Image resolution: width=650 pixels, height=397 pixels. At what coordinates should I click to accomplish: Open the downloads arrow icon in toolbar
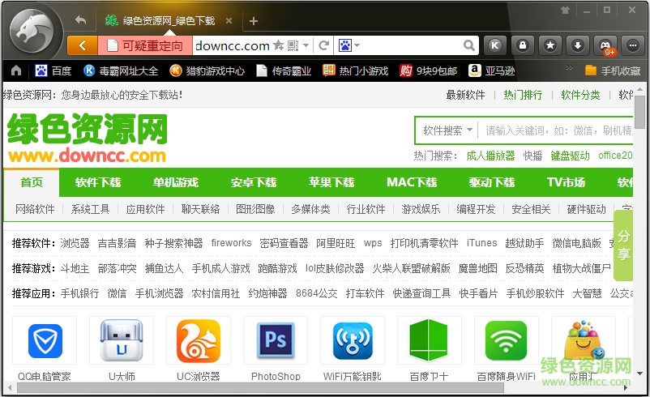(x=577, y=45)
